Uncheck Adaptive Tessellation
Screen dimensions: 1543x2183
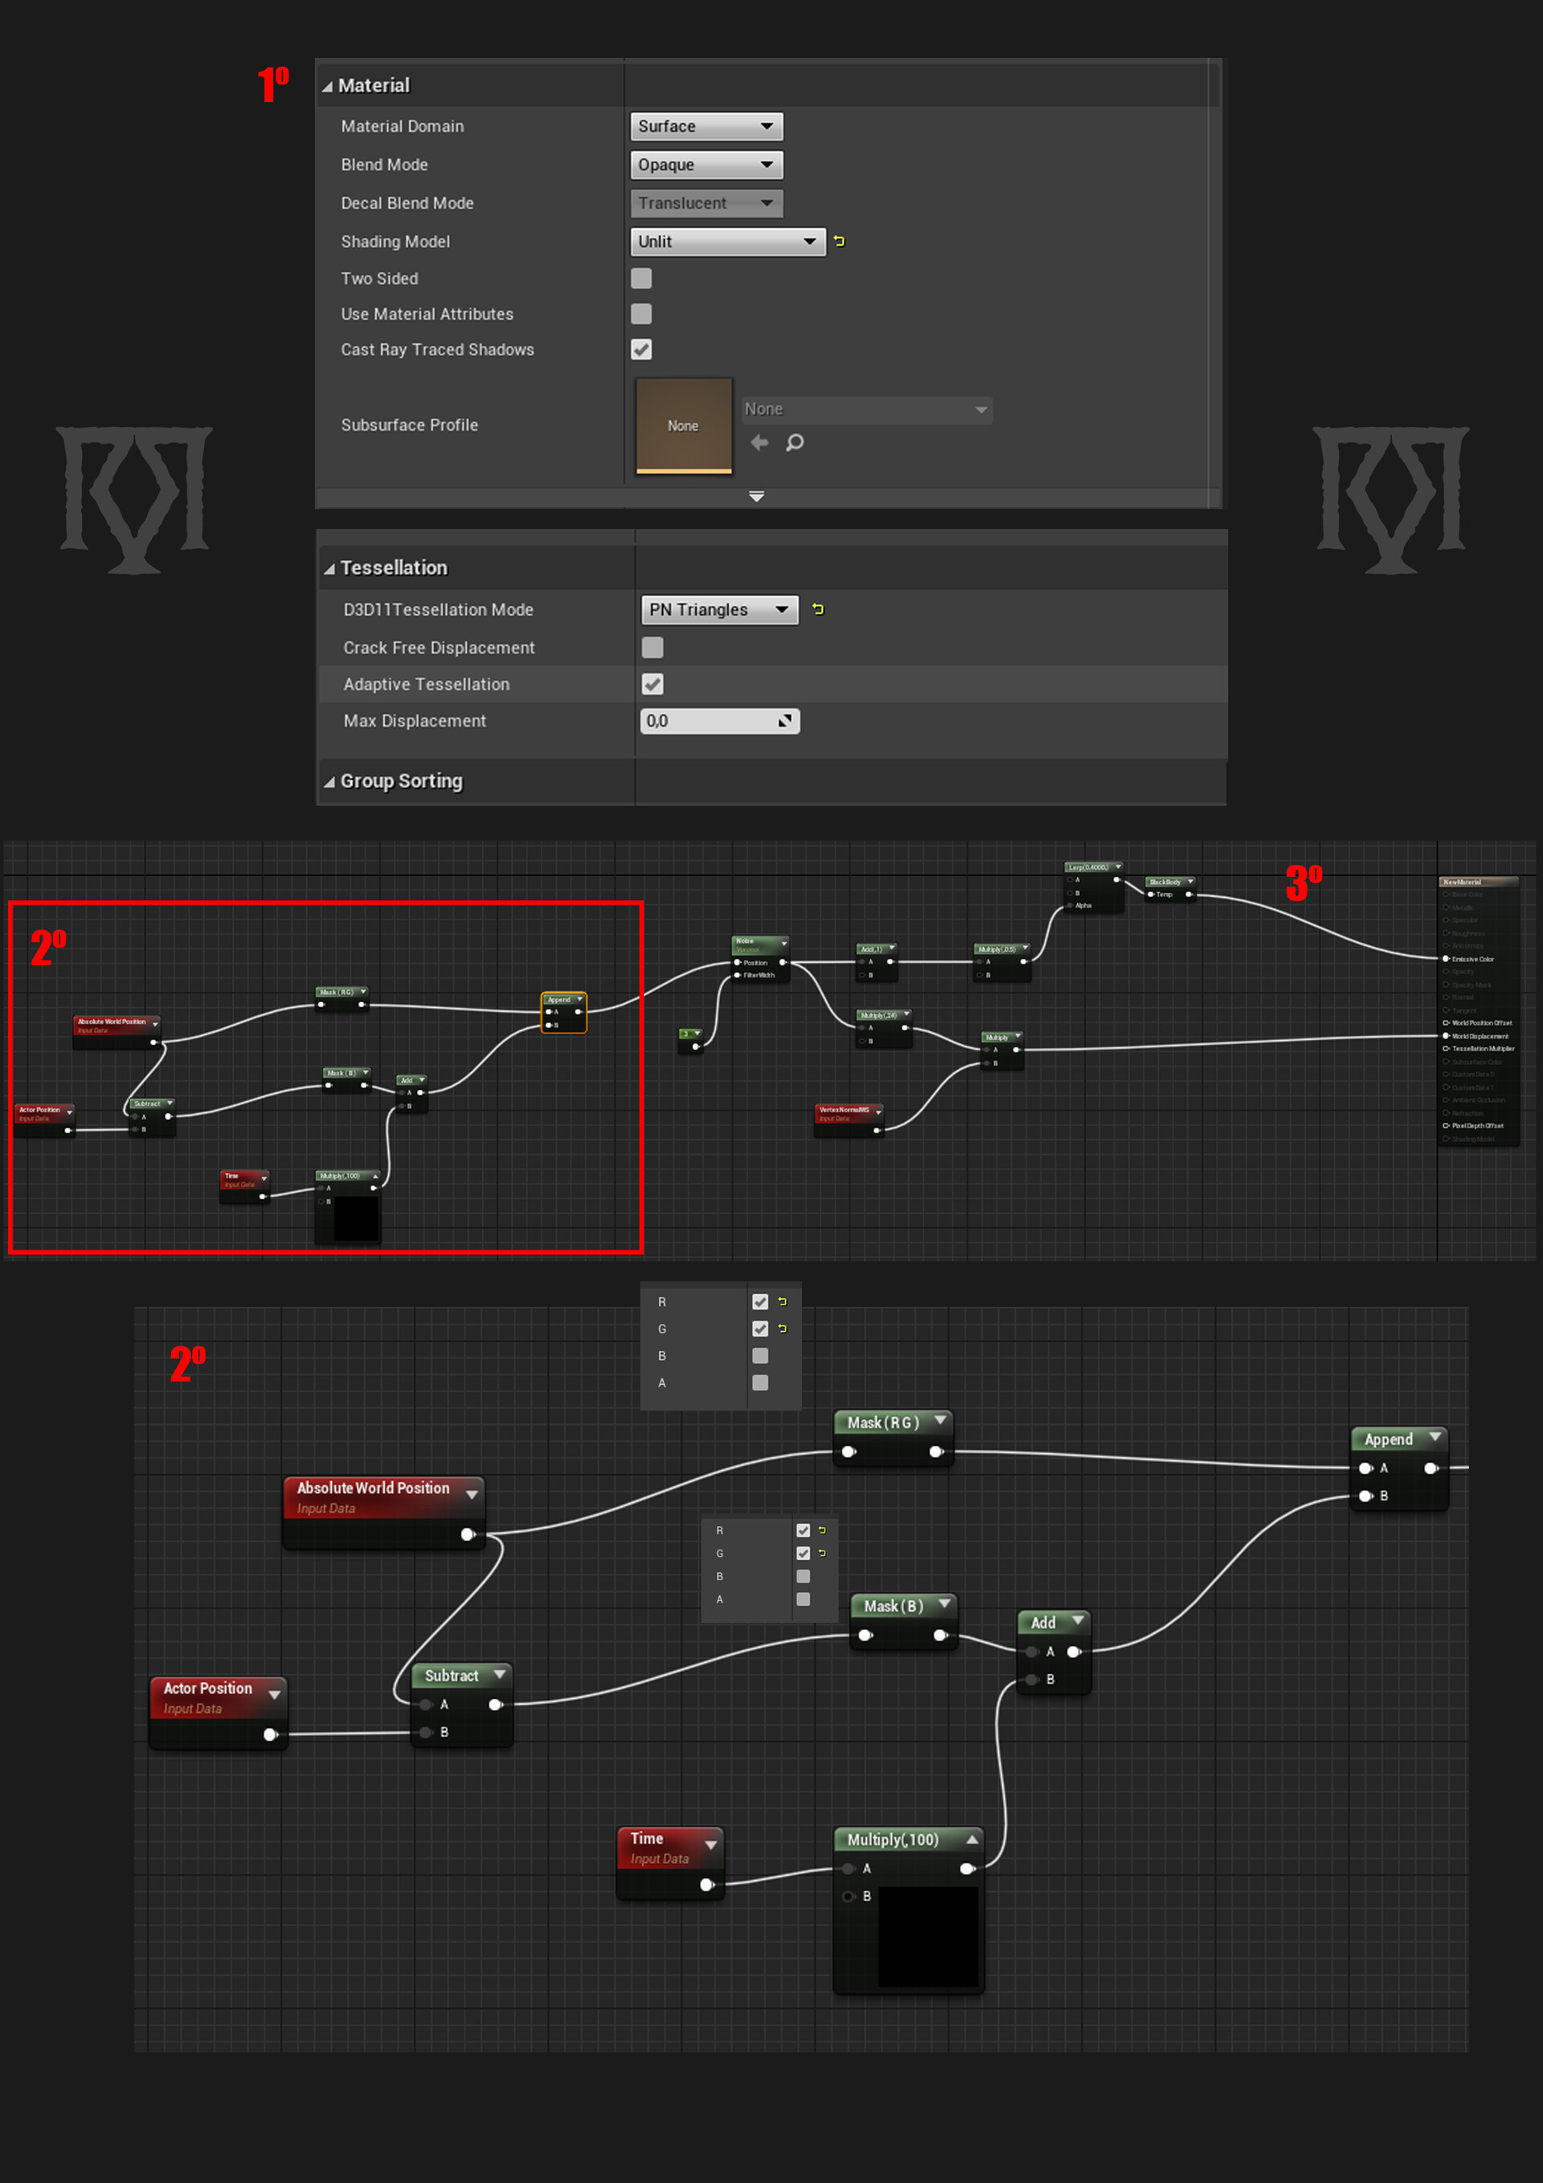click(x=653, y=684)
